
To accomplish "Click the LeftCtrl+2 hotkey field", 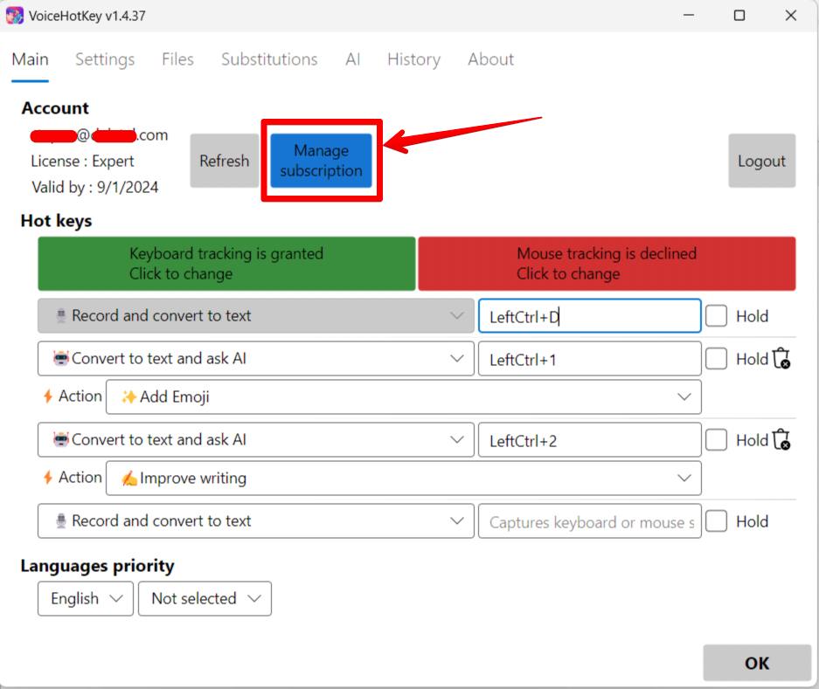I will (590, 440).
